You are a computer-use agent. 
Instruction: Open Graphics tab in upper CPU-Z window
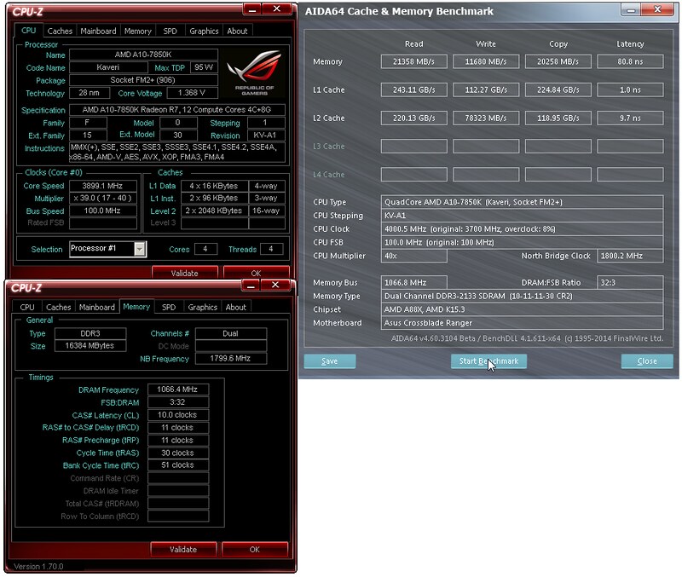(x=204, y=31)
